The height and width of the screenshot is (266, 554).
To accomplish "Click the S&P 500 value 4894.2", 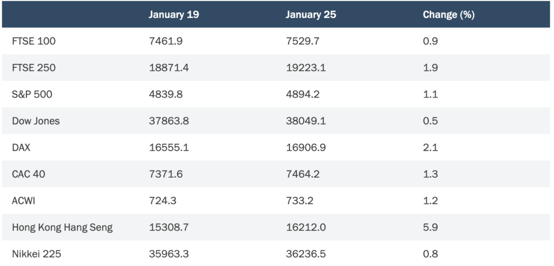I will click(303, 94).
